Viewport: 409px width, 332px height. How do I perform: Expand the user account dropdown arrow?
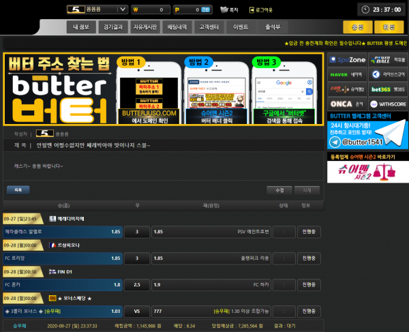coord(123,10)
